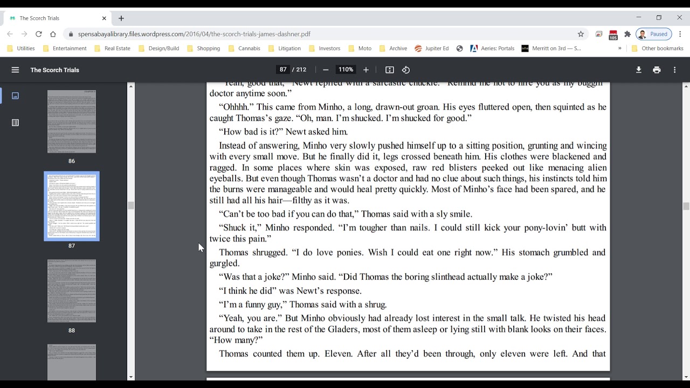This screenshot has height=388, width=690.
Task: Open Chrome customize and control menu
Action: point(680,34)
